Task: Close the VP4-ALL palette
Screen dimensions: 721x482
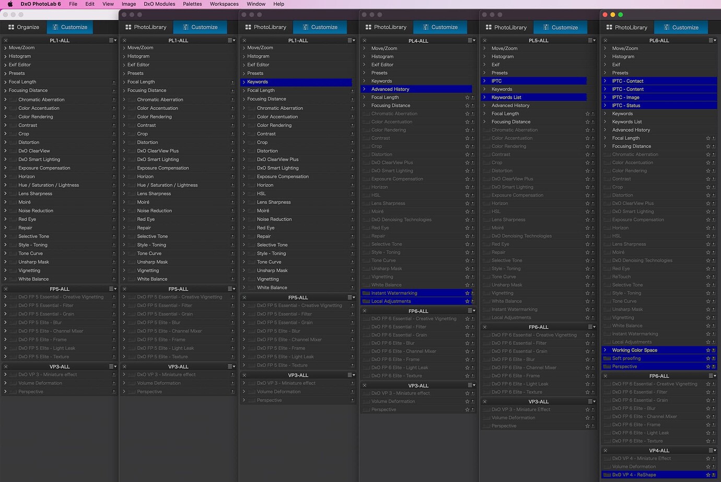Action: (x=606, y=451)
